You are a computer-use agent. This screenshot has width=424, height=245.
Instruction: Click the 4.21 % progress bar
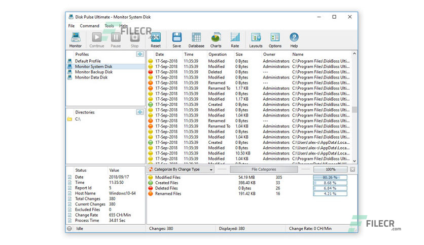pyautogui.click(x=330, y=193)
